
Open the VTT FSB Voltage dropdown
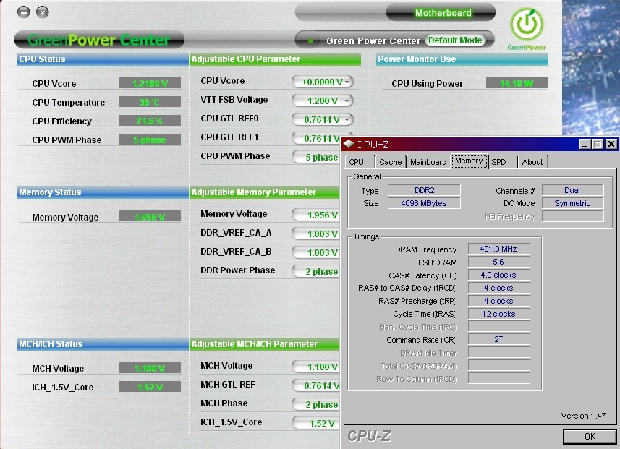coord(322,101)
